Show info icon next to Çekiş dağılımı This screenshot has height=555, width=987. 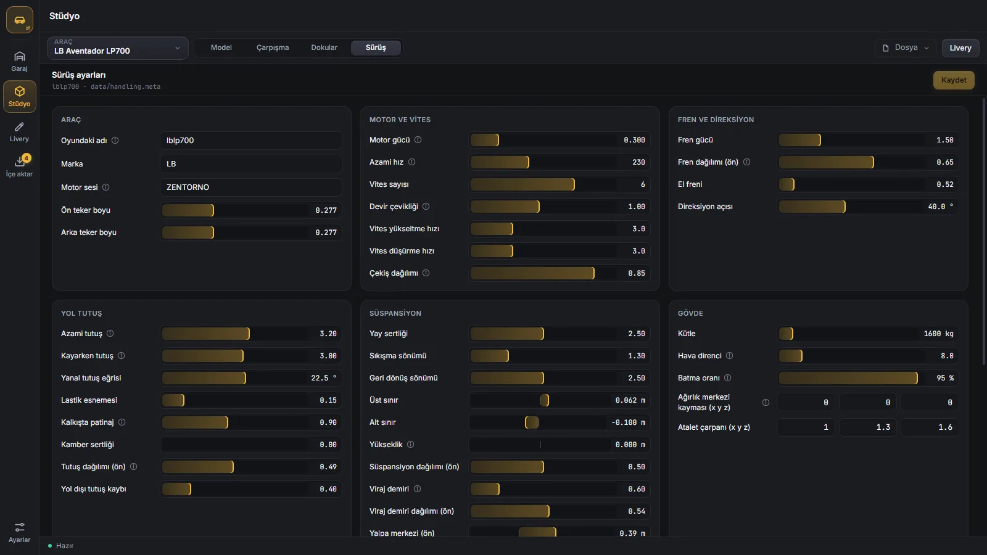pyautogui.click(x=426, y=273)
